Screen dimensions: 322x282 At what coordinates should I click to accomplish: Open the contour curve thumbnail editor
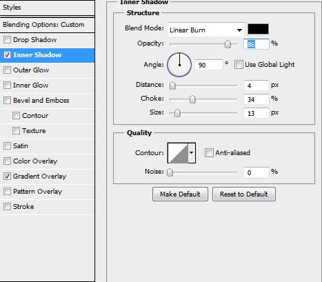178,153
